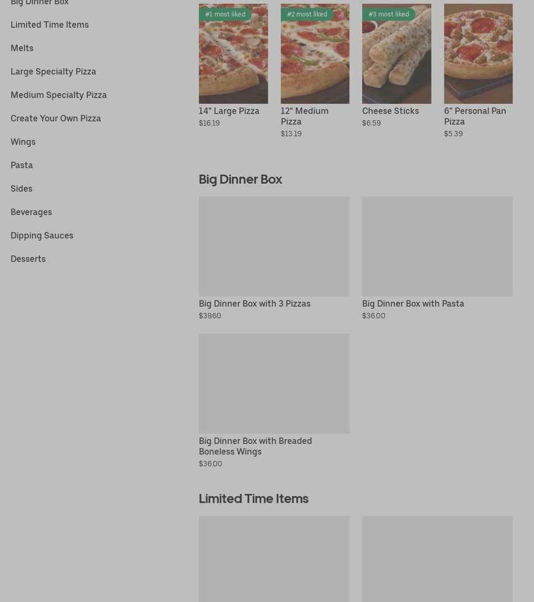This screenshot has height=602, width=534.
Task: Navigate to the Sides category
Action: click(21, 188)
